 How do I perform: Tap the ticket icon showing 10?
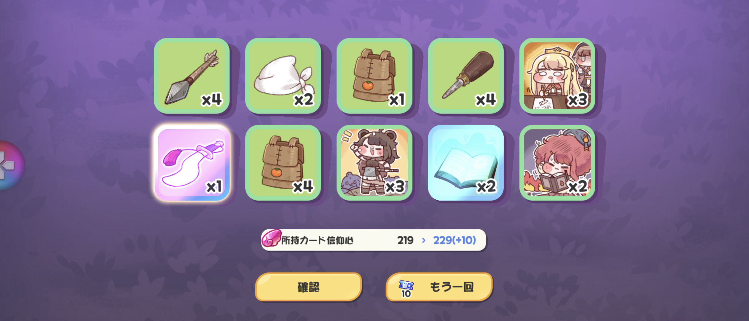pos(406,289)
